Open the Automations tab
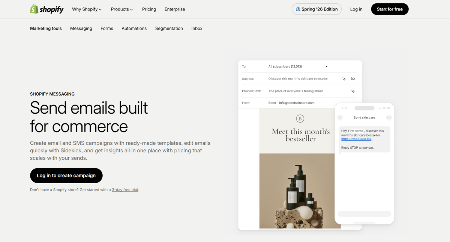Image resolution: width=450 pixels, height=242 pixels. 134,29
